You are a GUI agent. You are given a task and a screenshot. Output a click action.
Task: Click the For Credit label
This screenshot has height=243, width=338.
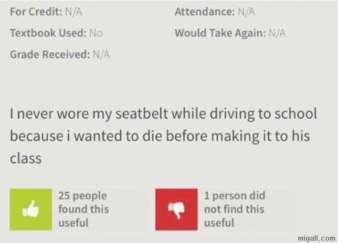pyautogui.click(x=36, y=11)
